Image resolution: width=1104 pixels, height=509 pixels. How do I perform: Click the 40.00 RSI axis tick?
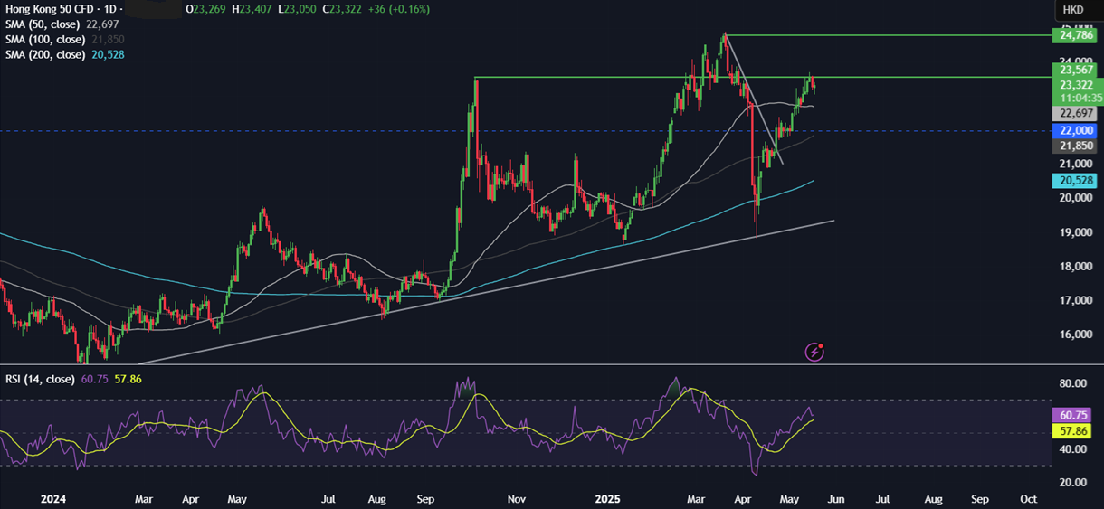click(x=1072, y=449)
